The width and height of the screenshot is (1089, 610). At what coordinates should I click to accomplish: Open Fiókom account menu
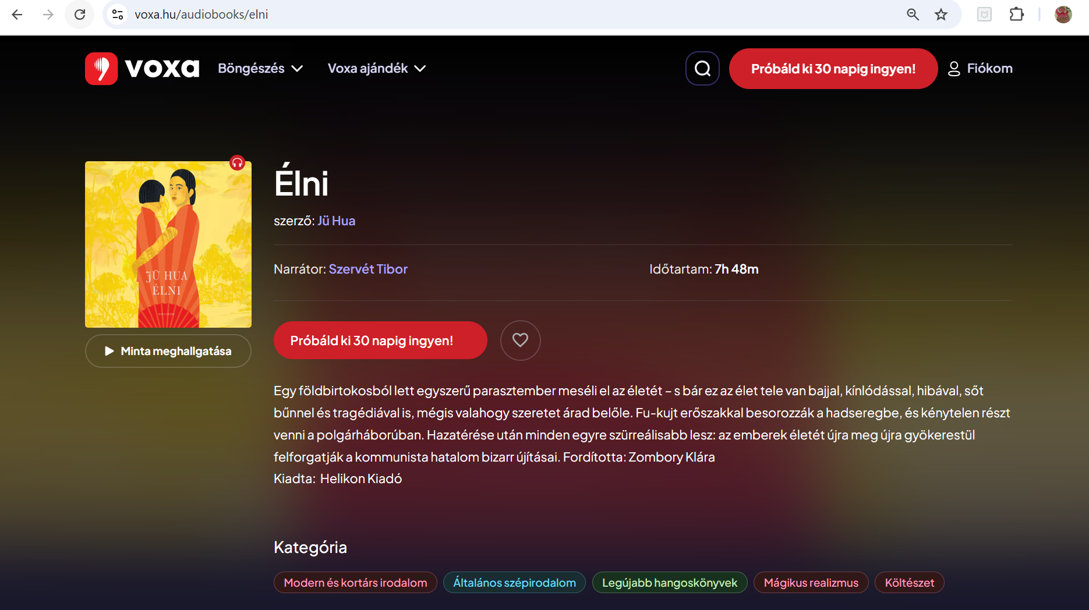pyautogui.click(x=980, y=69)
